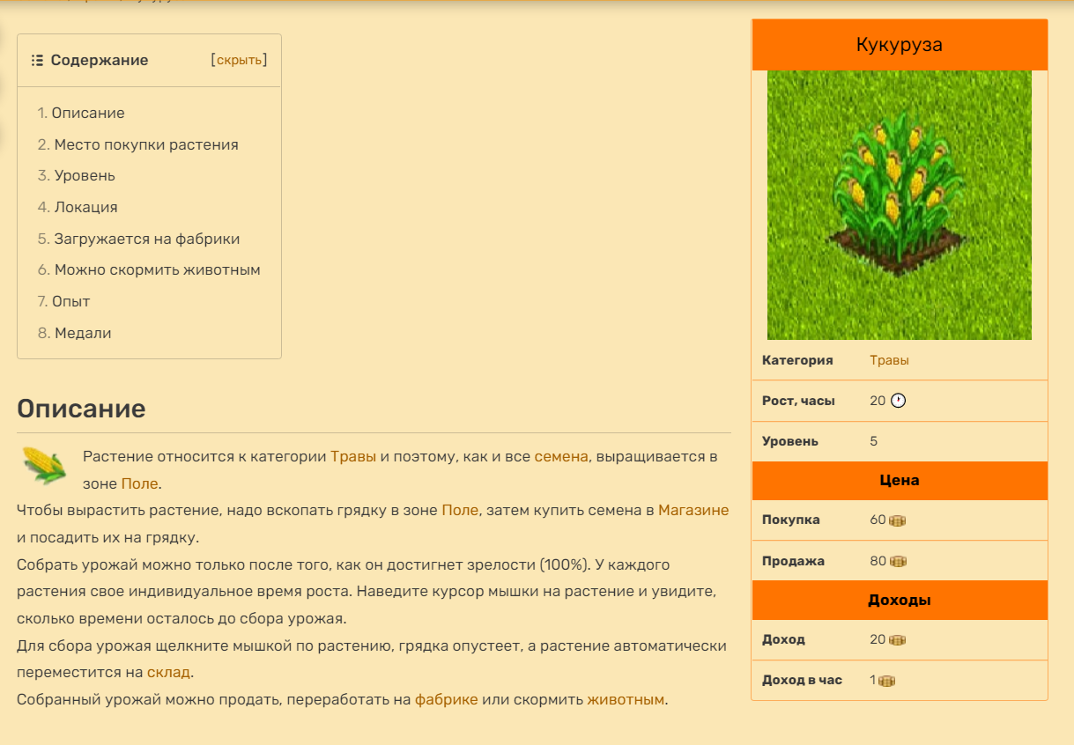Open the животным link
Screen dimensions: 1074x745
click(626, 699)
